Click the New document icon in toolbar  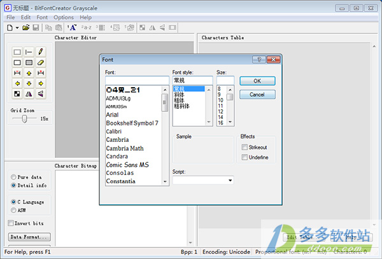pos(10,28)
